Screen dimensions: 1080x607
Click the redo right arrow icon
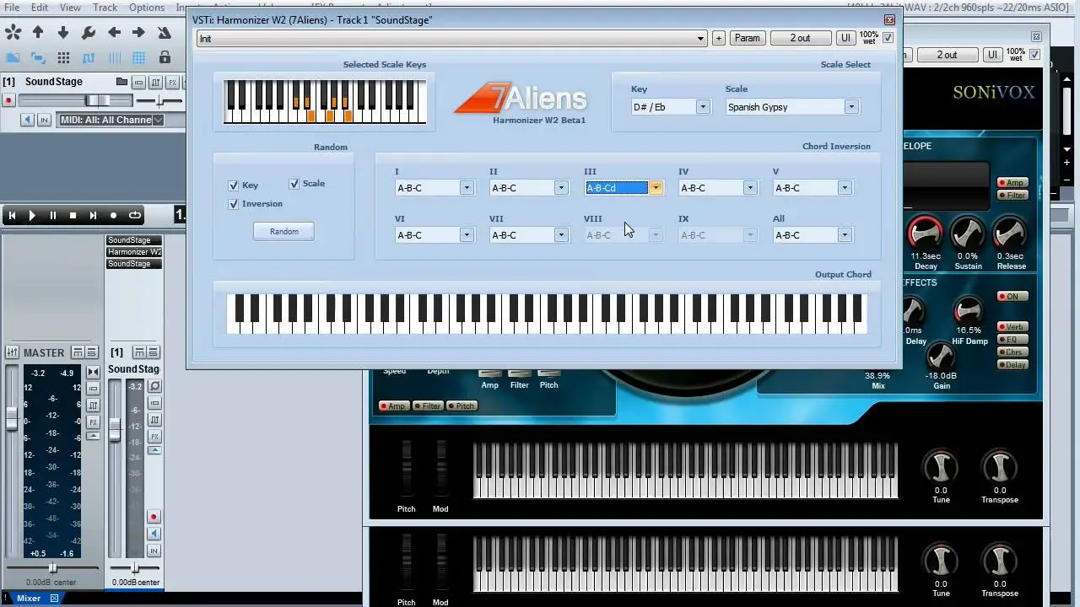click(139, 33)
